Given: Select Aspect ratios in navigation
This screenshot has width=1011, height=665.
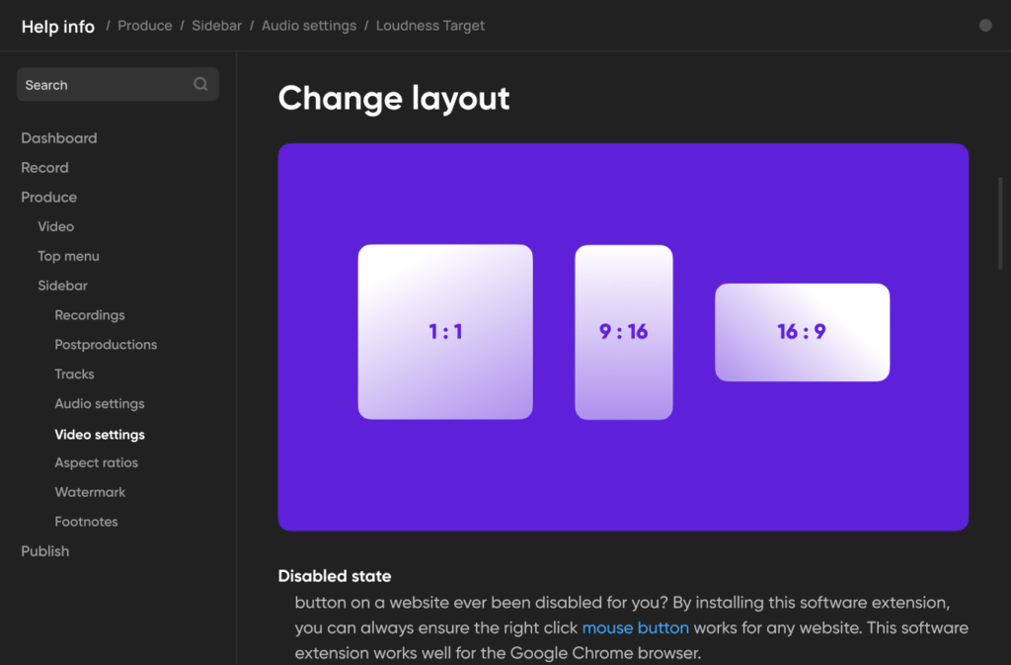Looking at the screenshot, I should [x=96, y=462].
